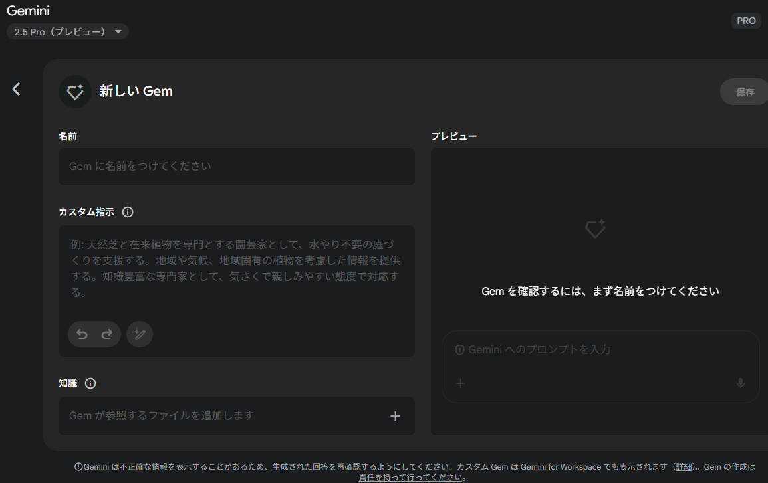The height and width of the screenshot is (483, 768).
Task: Open 責任を持って行ってください link
Action: 410,478
